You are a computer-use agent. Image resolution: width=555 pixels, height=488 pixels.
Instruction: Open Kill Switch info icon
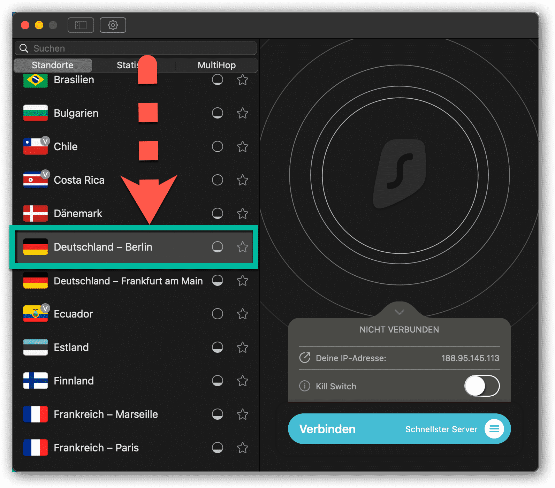click(305, 386)
